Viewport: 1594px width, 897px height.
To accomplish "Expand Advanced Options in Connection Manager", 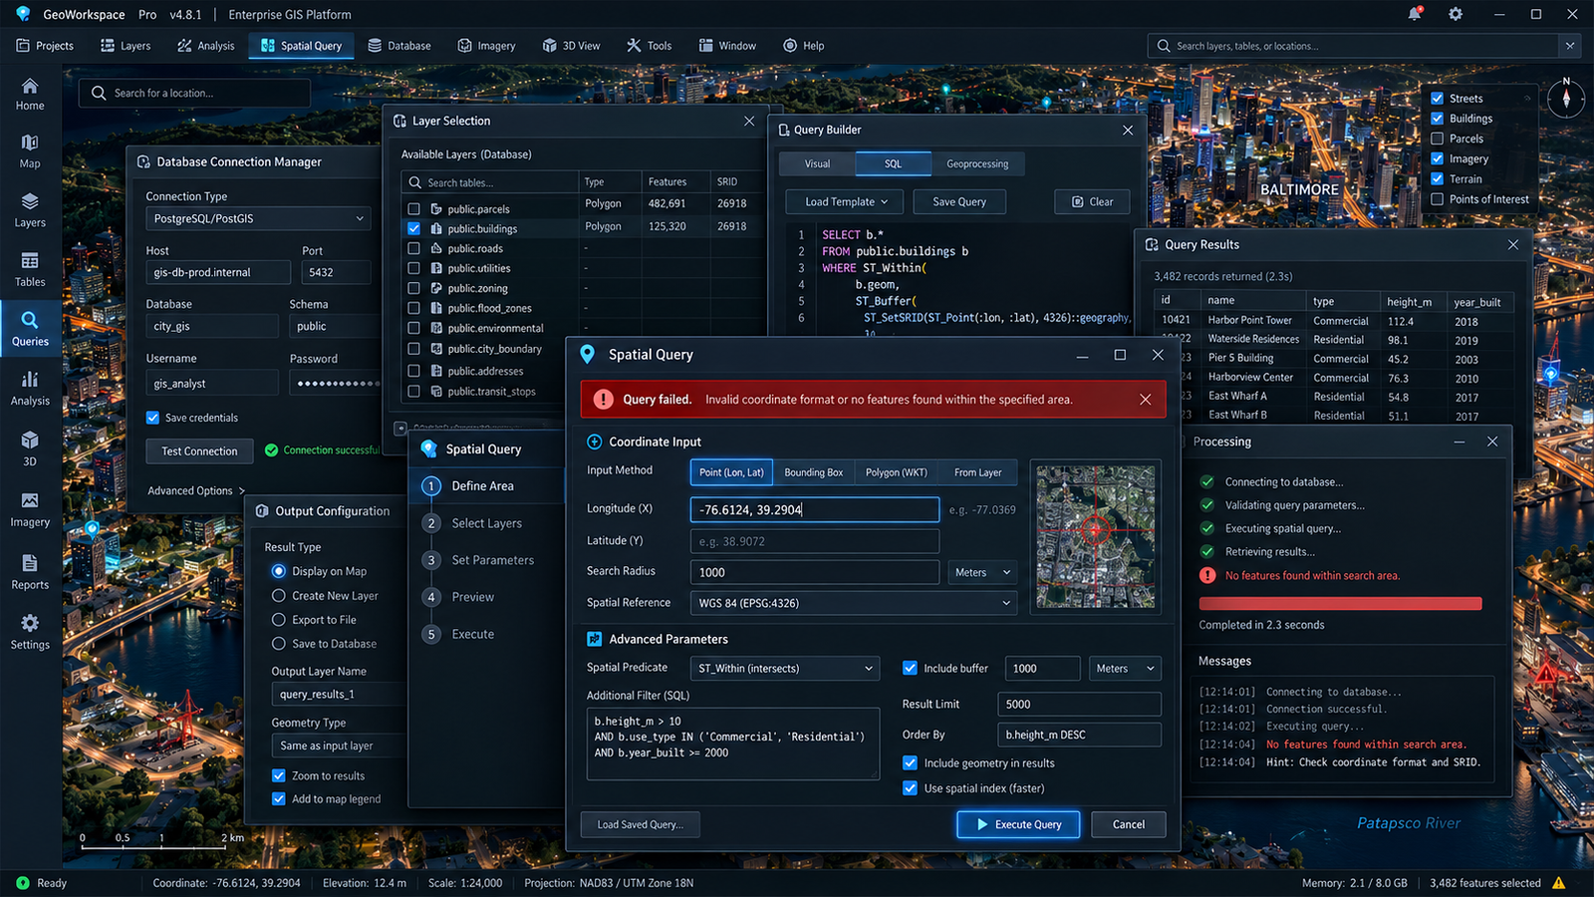I will [196, 490].
